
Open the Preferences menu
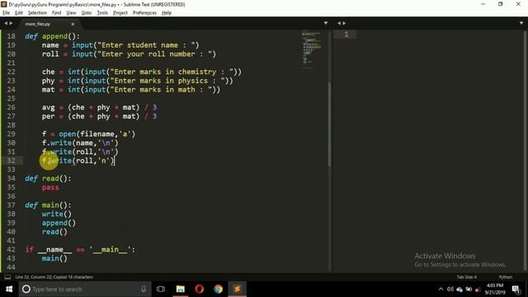click(144, 13)
